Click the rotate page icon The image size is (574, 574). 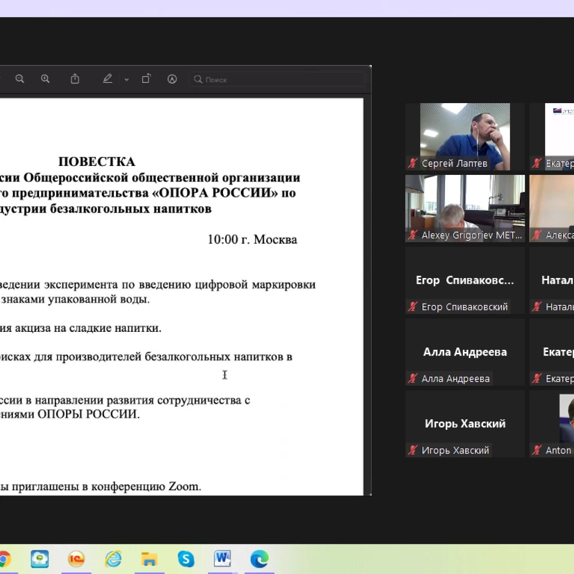(x=146, y=79)
